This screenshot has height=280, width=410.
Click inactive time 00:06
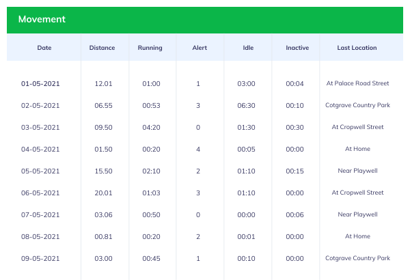(295, 214)
